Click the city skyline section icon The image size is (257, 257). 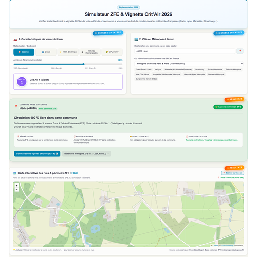pyautogui.click(x=136, y=39)
